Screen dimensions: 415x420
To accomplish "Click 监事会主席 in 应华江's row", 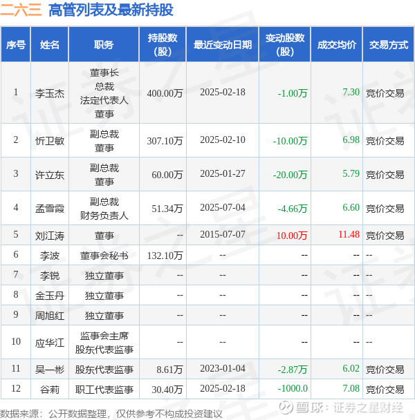I will (x=104, y=336).
